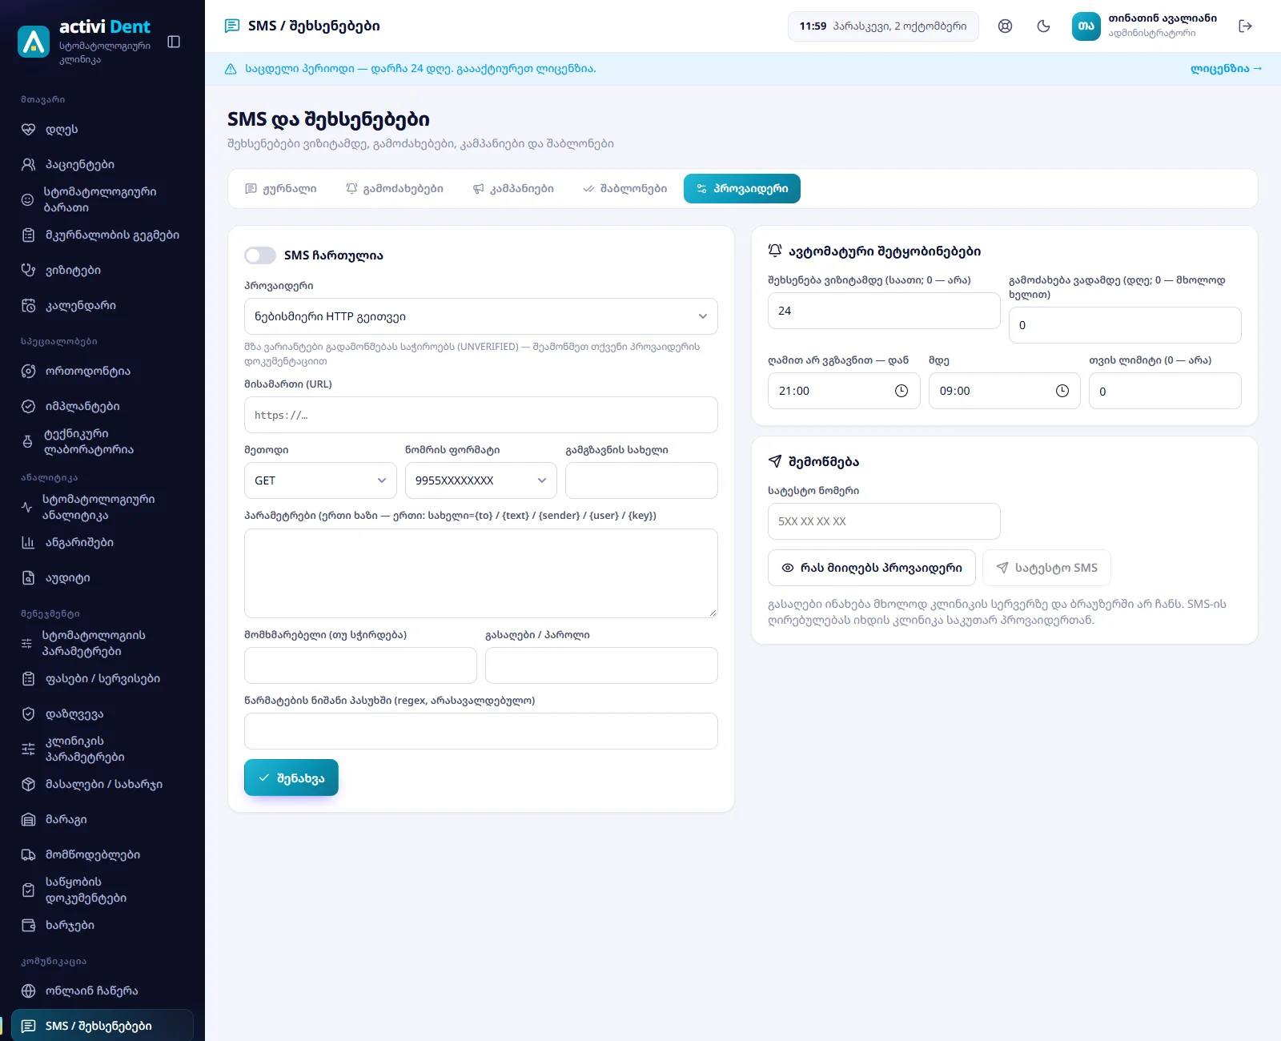
Task: Switch to the შაბლონები tab
Action: click(x=624, y=189)
